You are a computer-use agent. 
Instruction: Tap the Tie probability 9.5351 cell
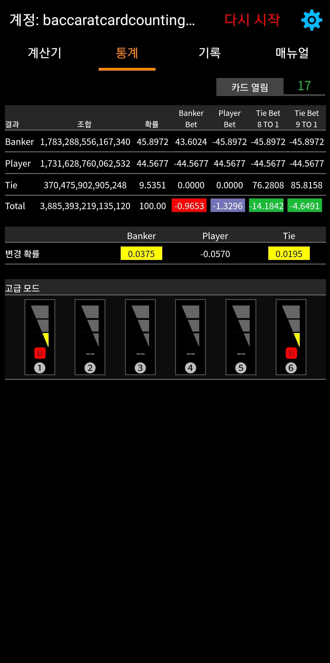(152, 185)
